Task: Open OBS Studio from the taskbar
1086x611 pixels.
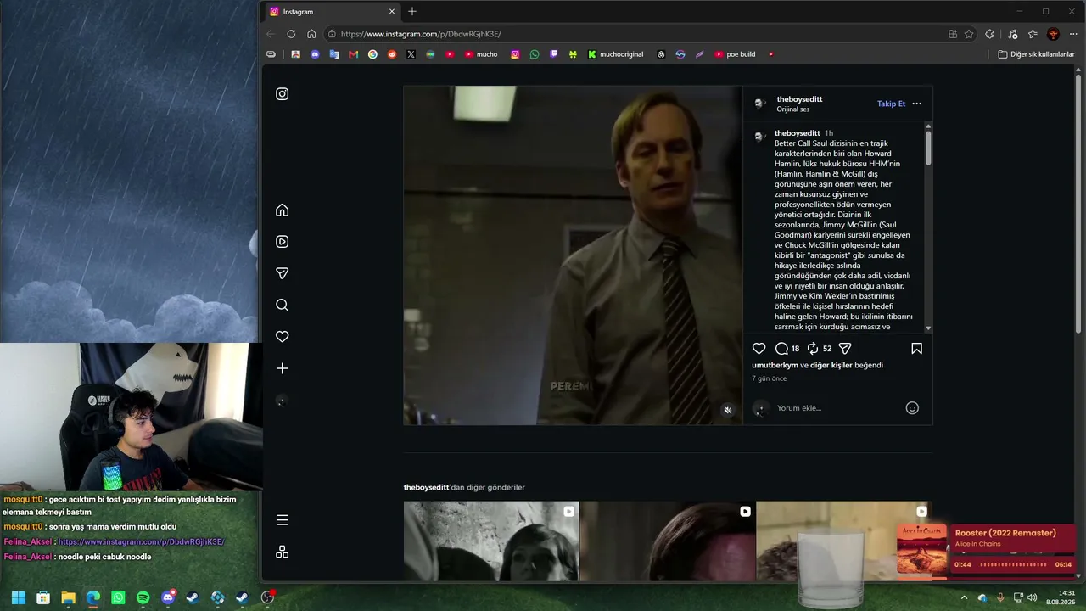Action: (x=268, y=597)
